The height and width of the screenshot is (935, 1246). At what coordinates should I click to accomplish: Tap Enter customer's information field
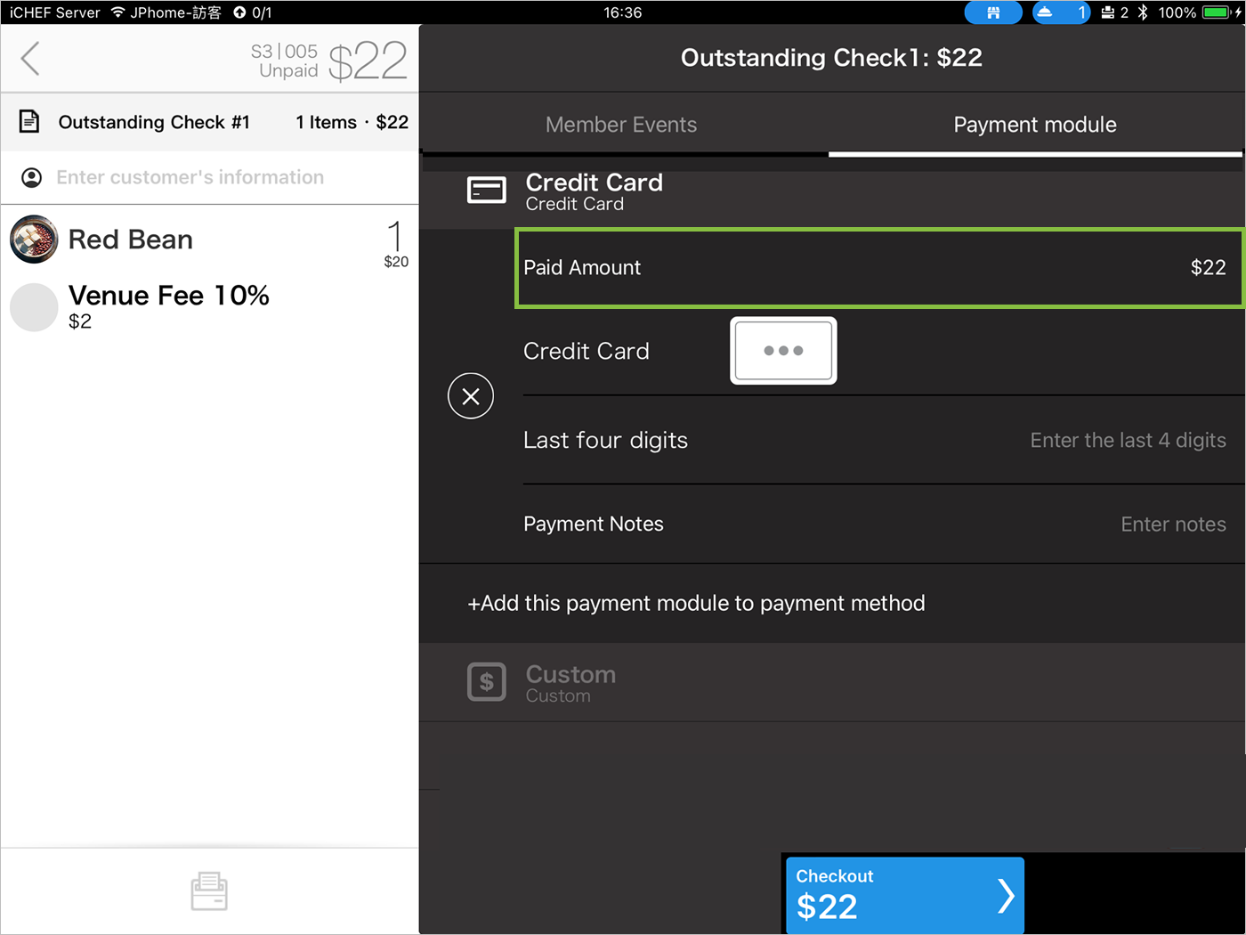tap(190, 177)
